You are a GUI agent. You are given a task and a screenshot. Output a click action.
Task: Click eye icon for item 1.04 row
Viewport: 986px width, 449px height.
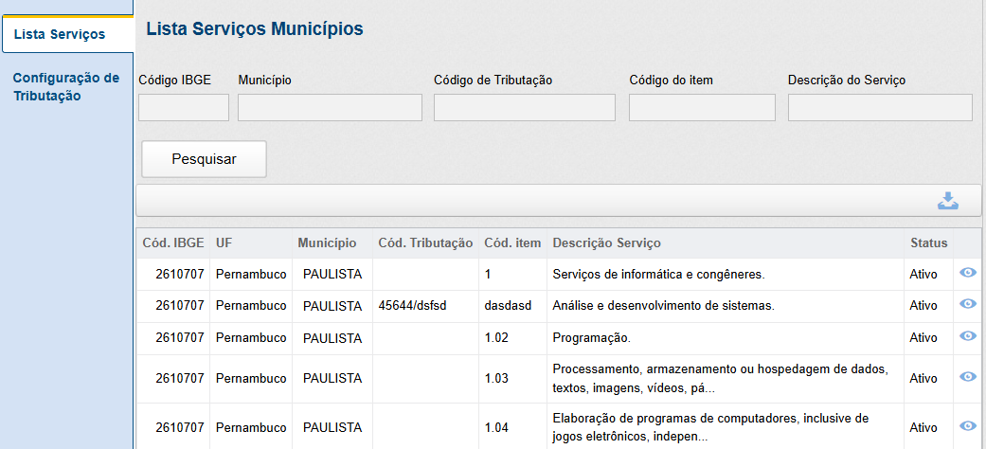tap(968, 426)
